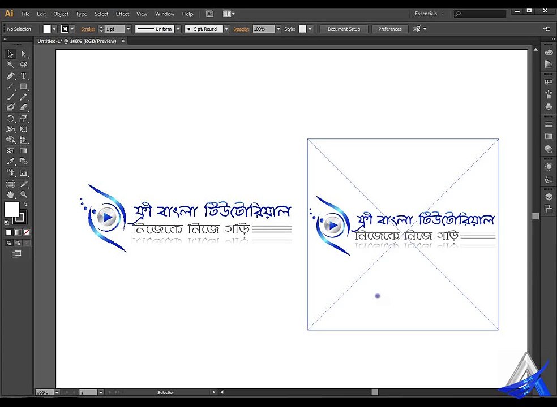Open the 5 pt. Round brush dropdown
557x407 pixels.
[226, 29]
